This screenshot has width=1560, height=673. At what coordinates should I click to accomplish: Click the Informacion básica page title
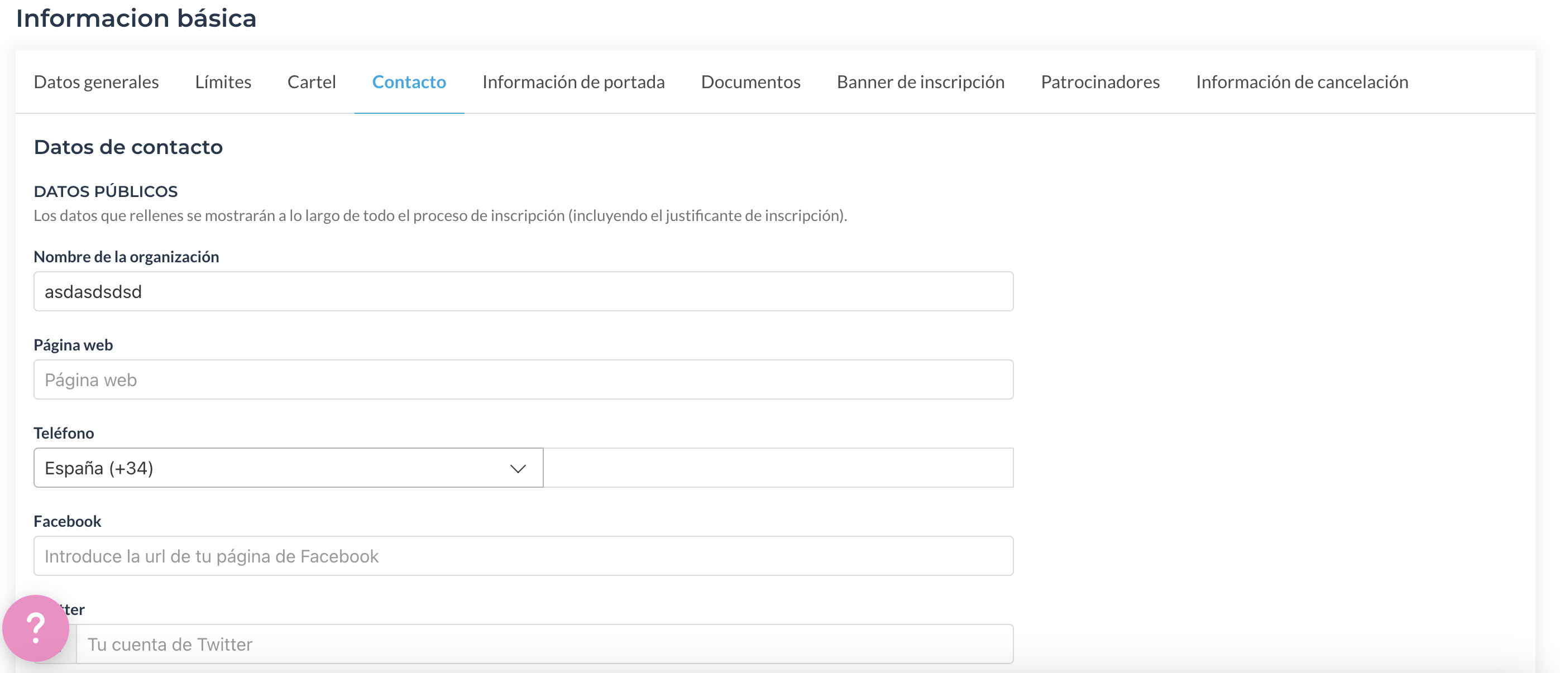tap(136, 18)
